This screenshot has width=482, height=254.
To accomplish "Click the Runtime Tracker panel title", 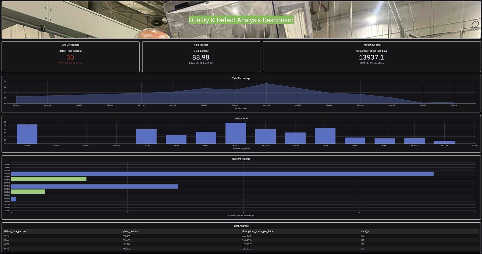I will [x=241, y=159].
